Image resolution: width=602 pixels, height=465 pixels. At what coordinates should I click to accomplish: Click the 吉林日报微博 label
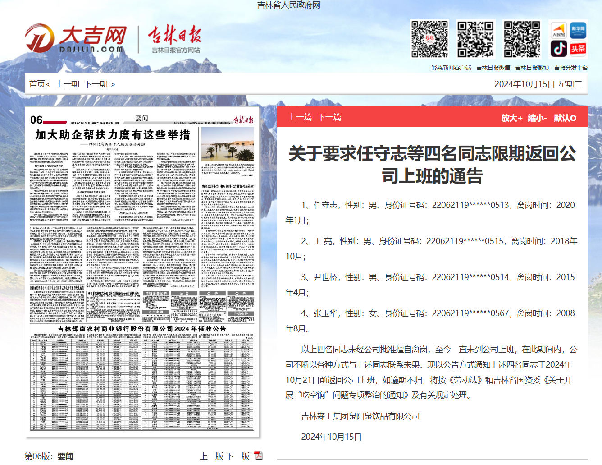pos(532,68)
